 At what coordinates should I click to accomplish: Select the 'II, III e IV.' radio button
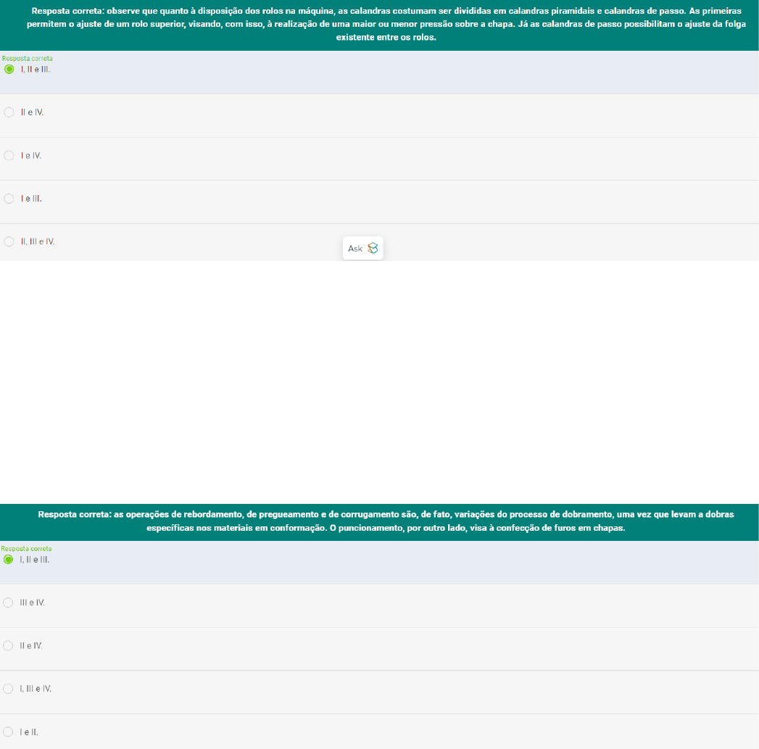[x=9, y=241]
